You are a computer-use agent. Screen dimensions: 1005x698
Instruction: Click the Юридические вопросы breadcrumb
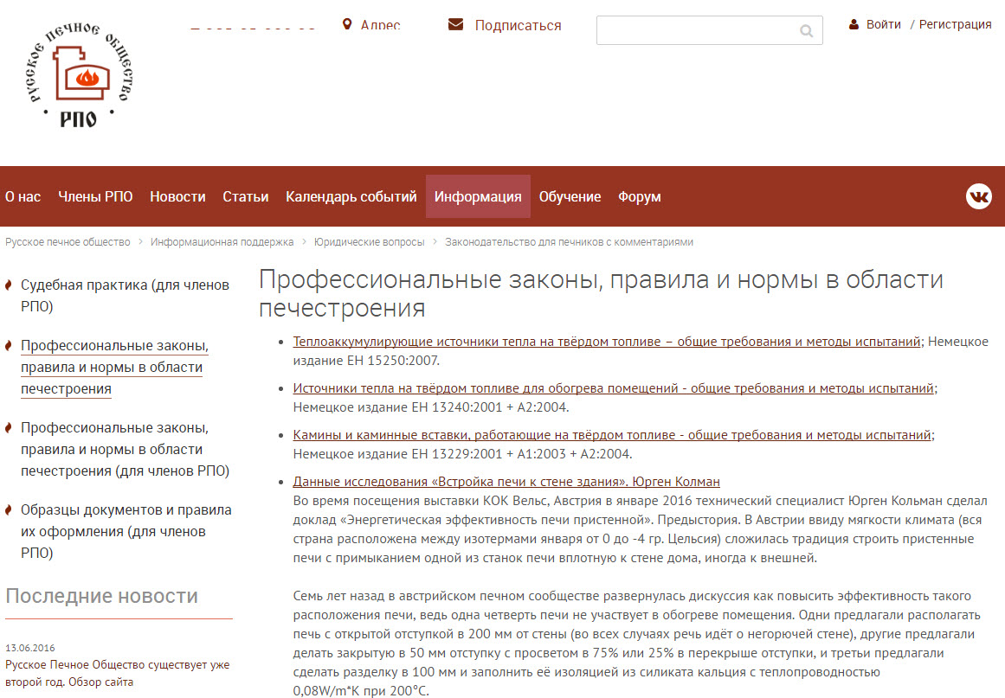click(370, 242)
